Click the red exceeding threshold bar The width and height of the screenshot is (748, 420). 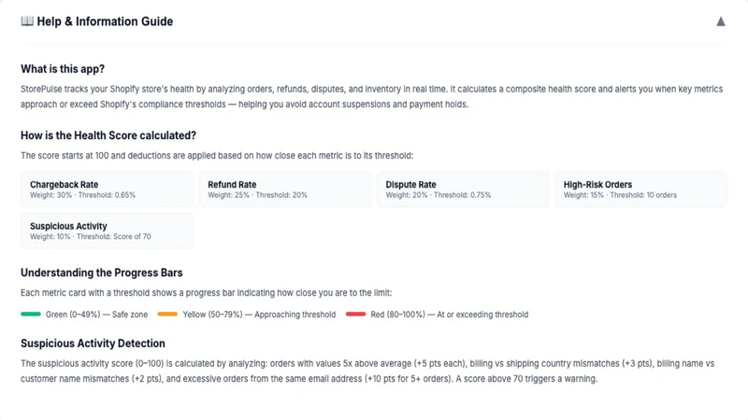coord(355,315)
